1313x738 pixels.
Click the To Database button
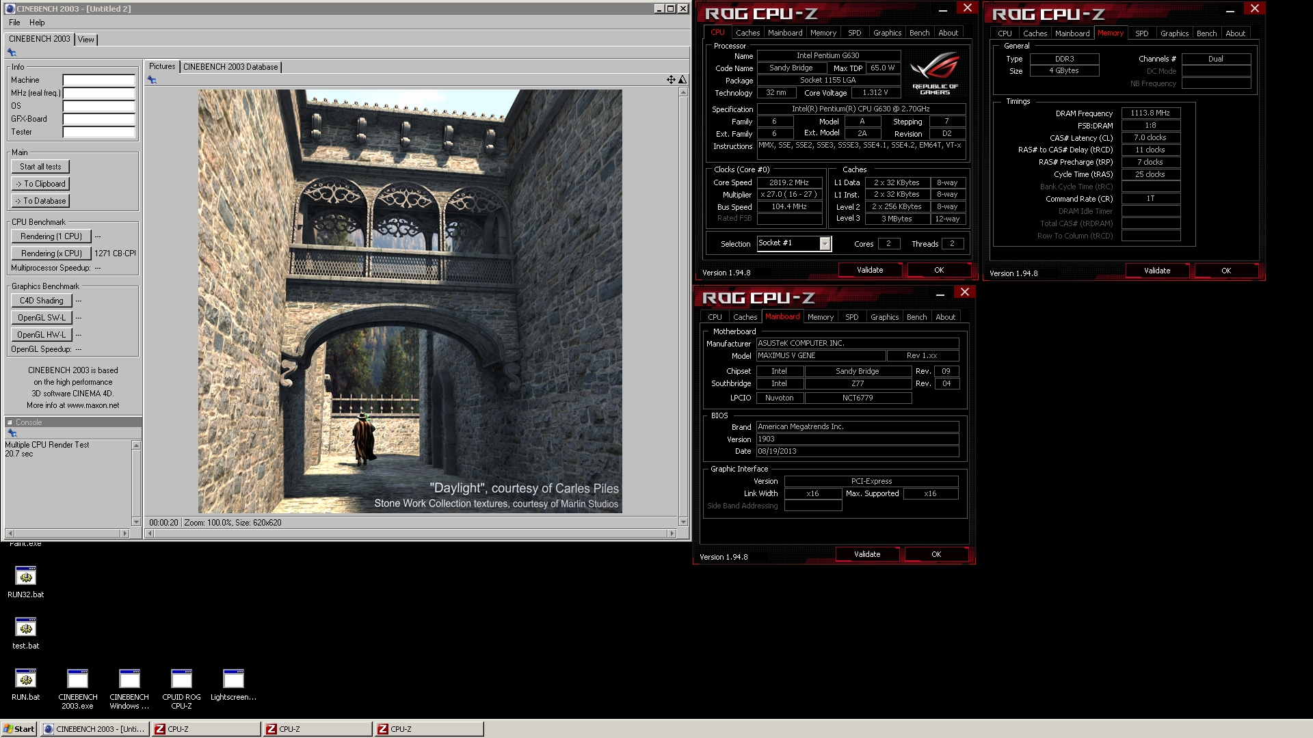pyautogui.click(x=40, y=201)
